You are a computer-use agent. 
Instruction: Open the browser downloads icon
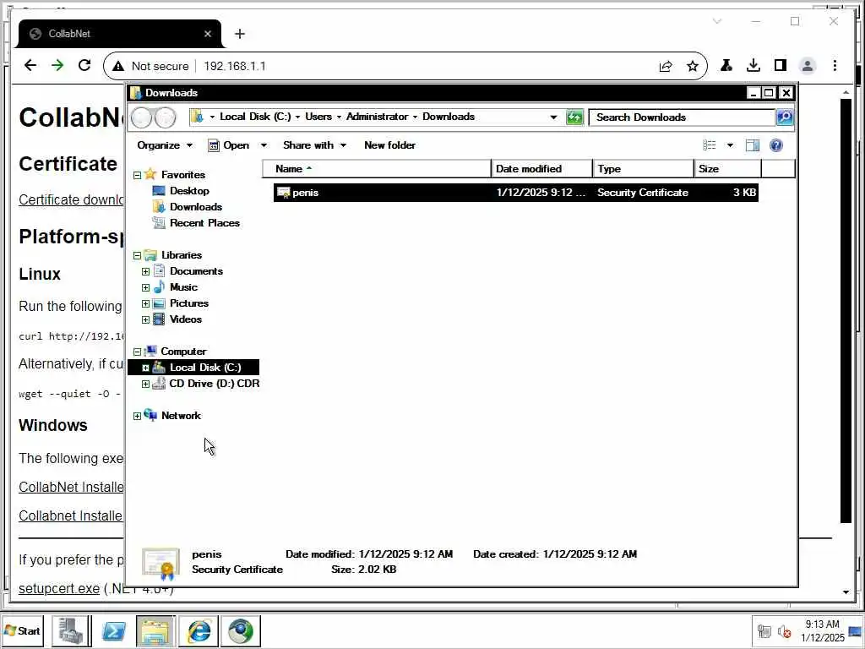click(x=753, y=66)
